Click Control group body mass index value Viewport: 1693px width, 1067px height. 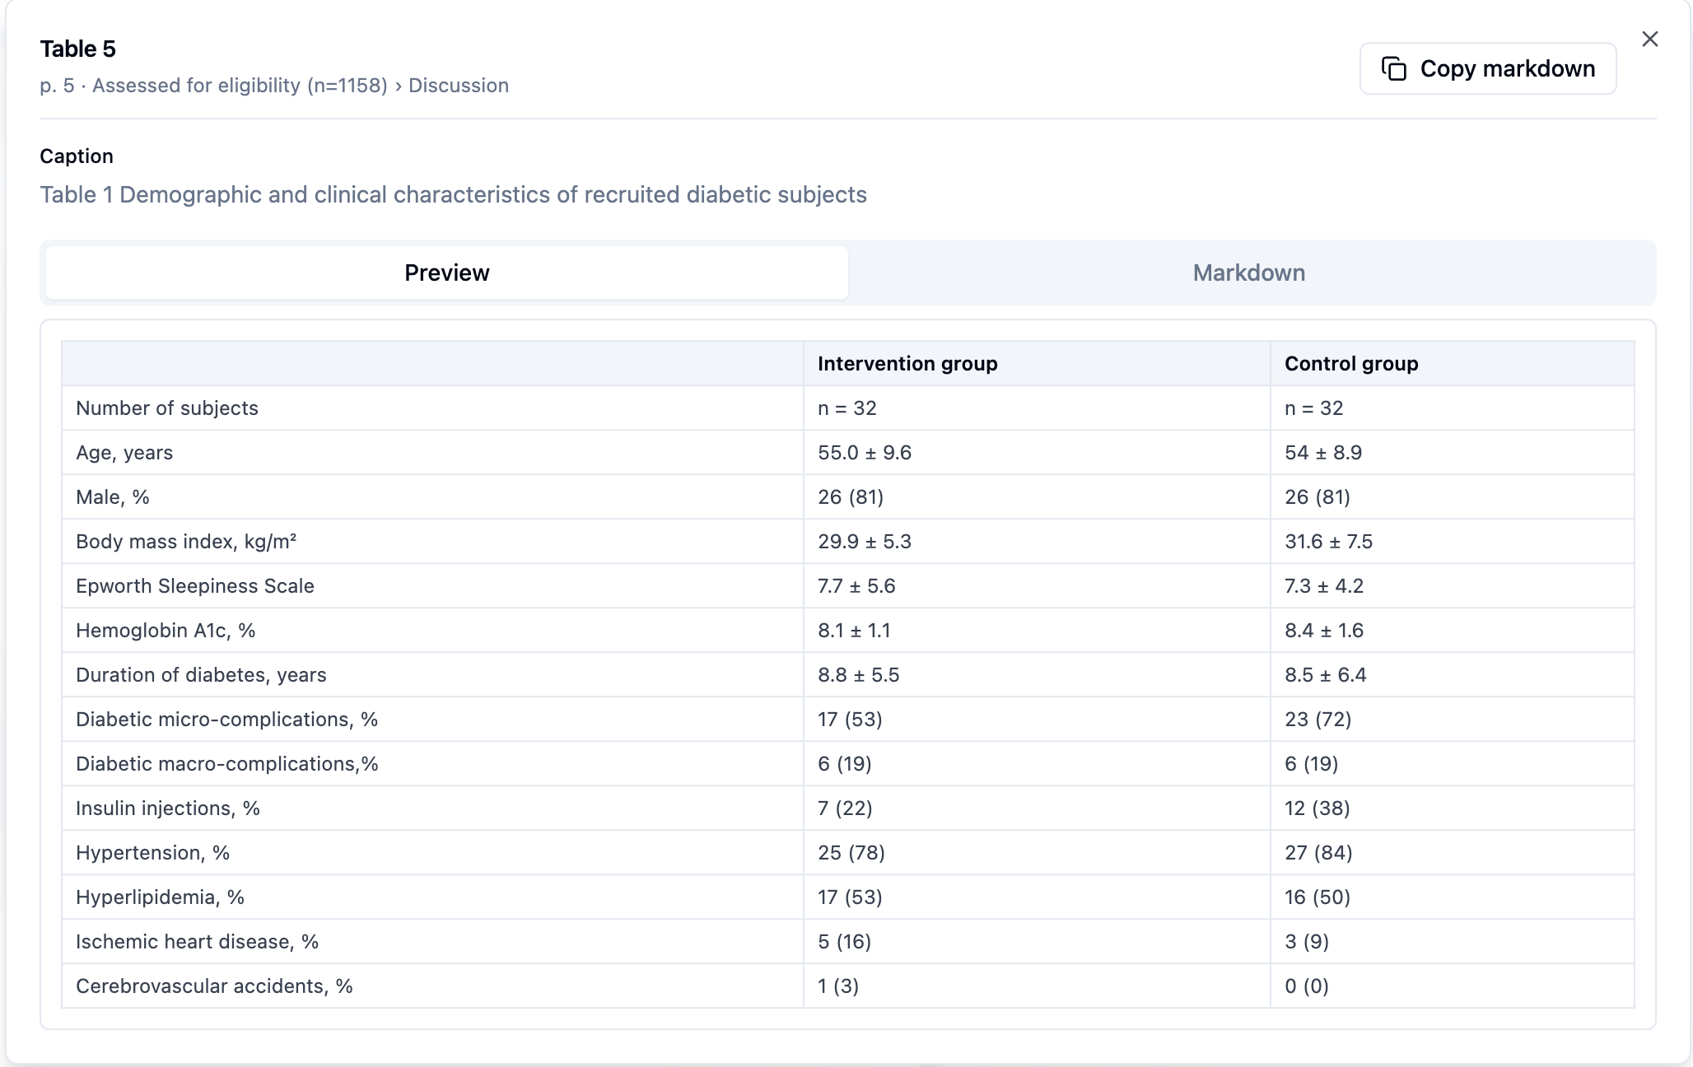point(1327,542)
